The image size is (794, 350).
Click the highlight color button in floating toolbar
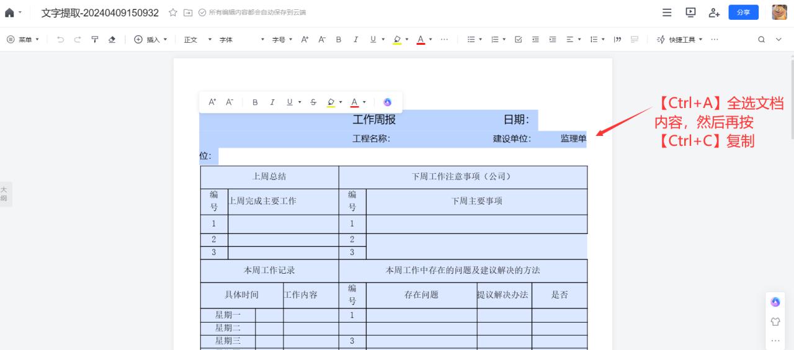[x=331, y=102]
